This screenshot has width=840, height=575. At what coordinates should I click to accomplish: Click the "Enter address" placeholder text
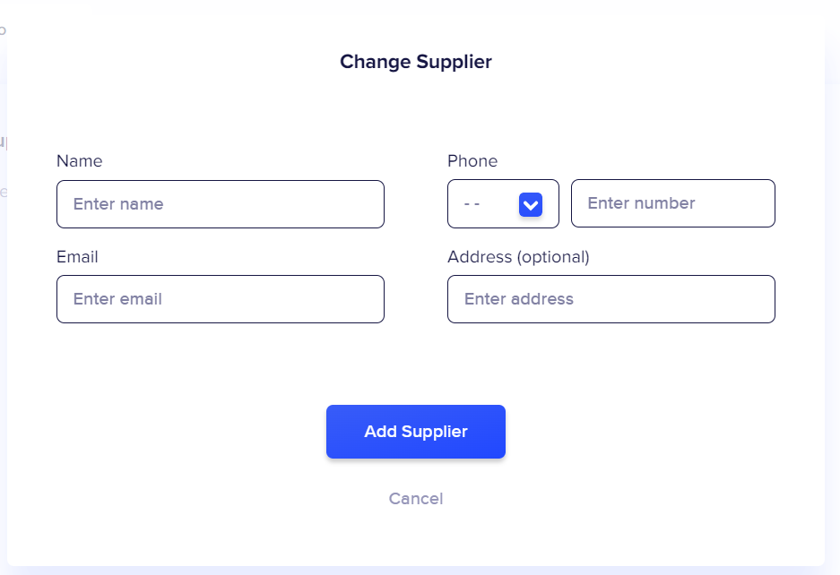[519, 299]
